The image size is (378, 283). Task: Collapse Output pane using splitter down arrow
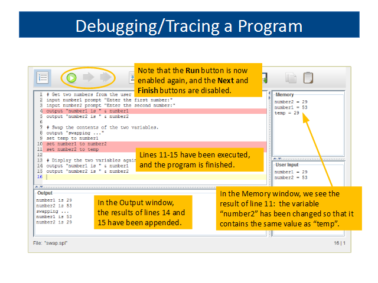coord(41,187)
